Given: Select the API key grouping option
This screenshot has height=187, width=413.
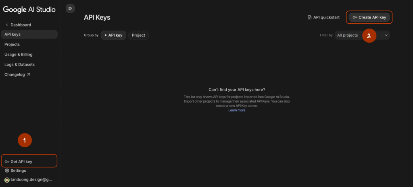Looking at the screenshot, I should [x=113, y=35].
